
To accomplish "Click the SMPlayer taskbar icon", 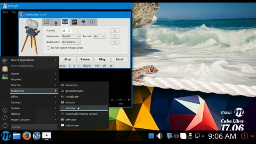I will pos(36,136).
